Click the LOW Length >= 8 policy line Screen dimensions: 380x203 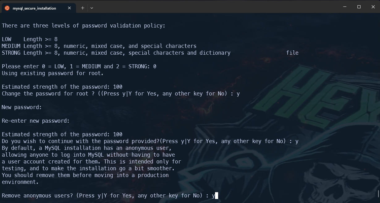click(x=30, y=39)
